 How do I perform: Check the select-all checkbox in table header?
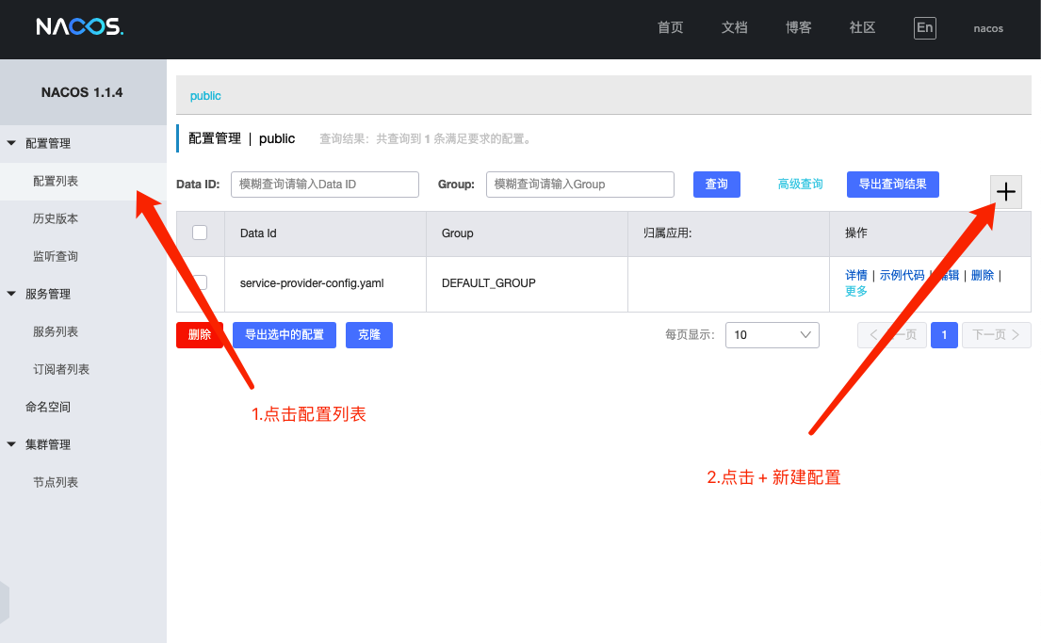tap(201, 233)
